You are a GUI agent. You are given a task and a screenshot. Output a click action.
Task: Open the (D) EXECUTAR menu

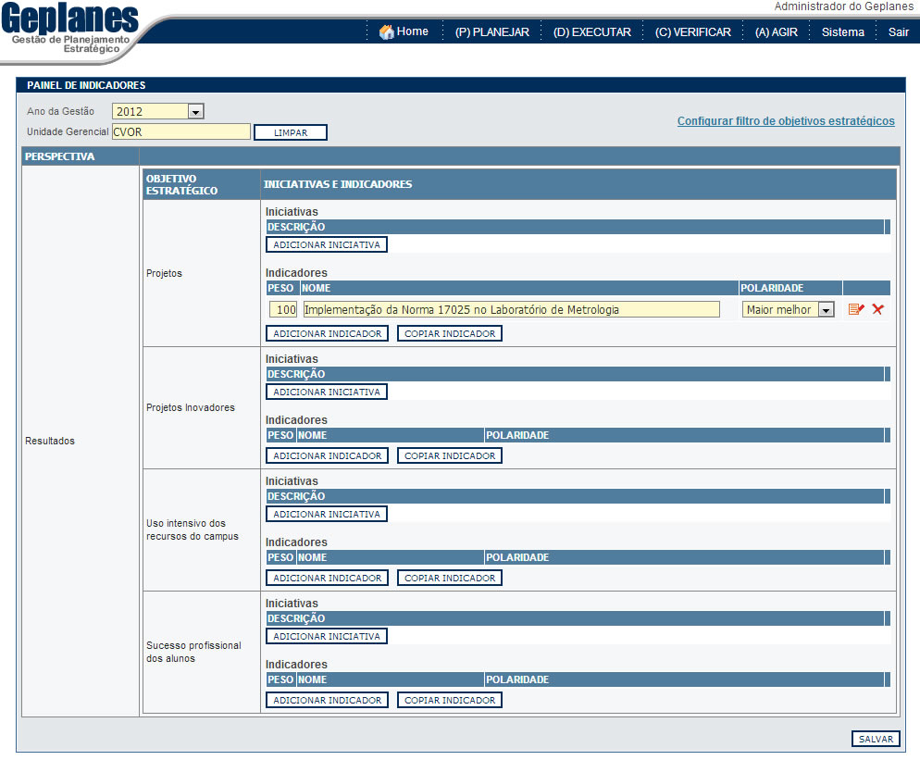click(x=591, y=32)
